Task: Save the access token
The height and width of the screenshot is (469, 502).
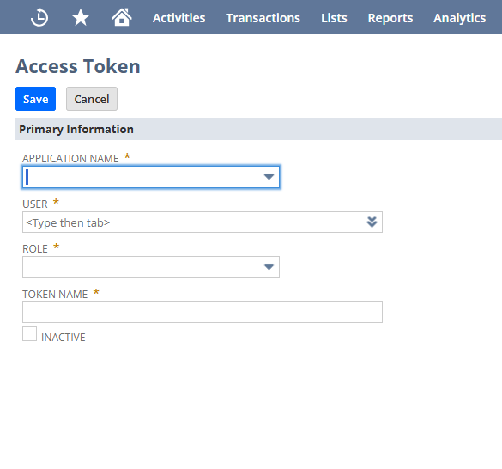Action: point(35,99)
